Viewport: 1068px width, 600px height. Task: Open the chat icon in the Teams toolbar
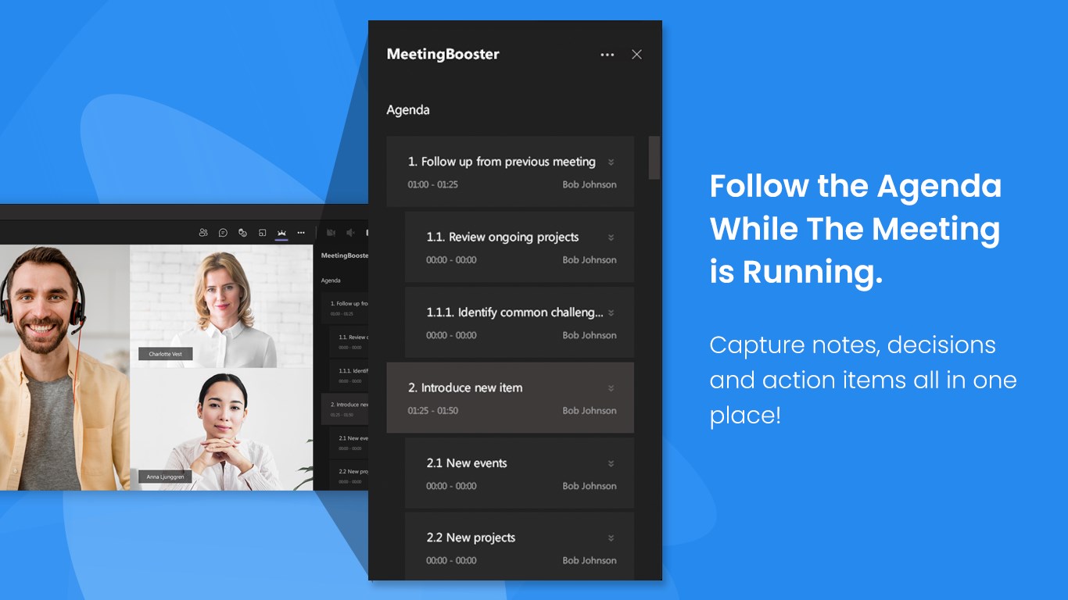point(223,233)
